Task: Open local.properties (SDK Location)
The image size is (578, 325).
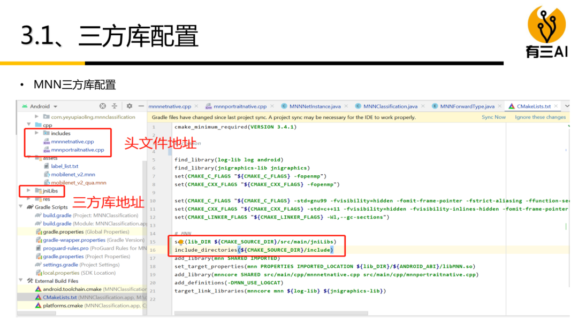Action: (79, 273)
